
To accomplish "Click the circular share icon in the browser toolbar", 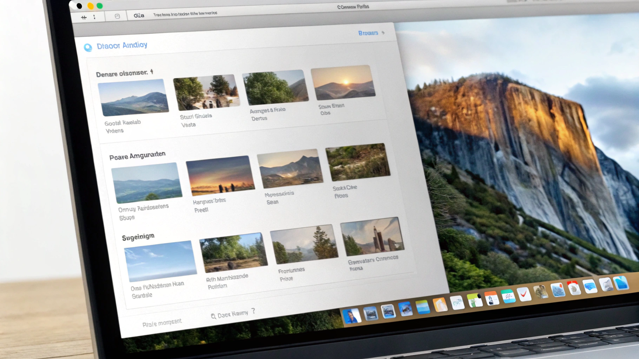I will [117, 16].
